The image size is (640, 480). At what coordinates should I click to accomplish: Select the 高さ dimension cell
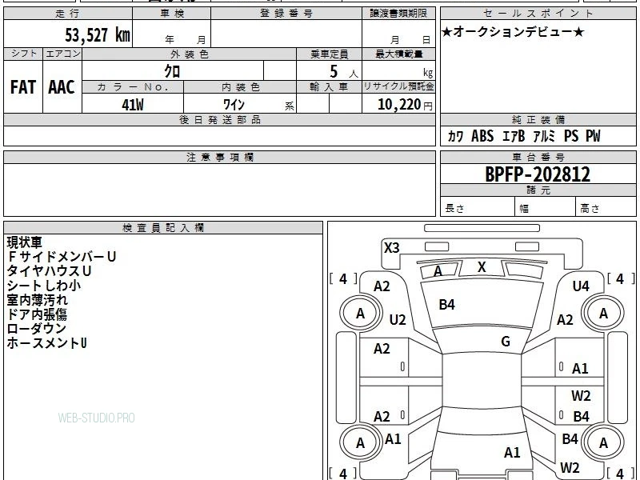[606, 208]
